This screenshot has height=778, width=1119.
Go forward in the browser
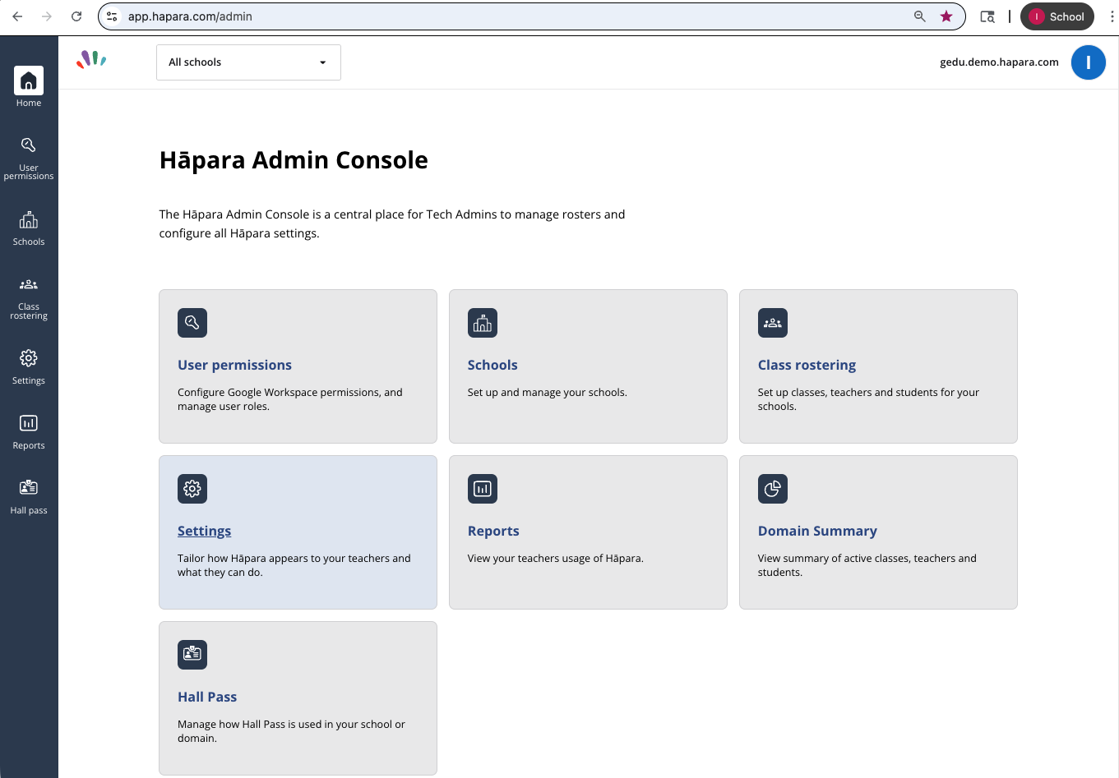pyautogui.click(x=47, y=16)
